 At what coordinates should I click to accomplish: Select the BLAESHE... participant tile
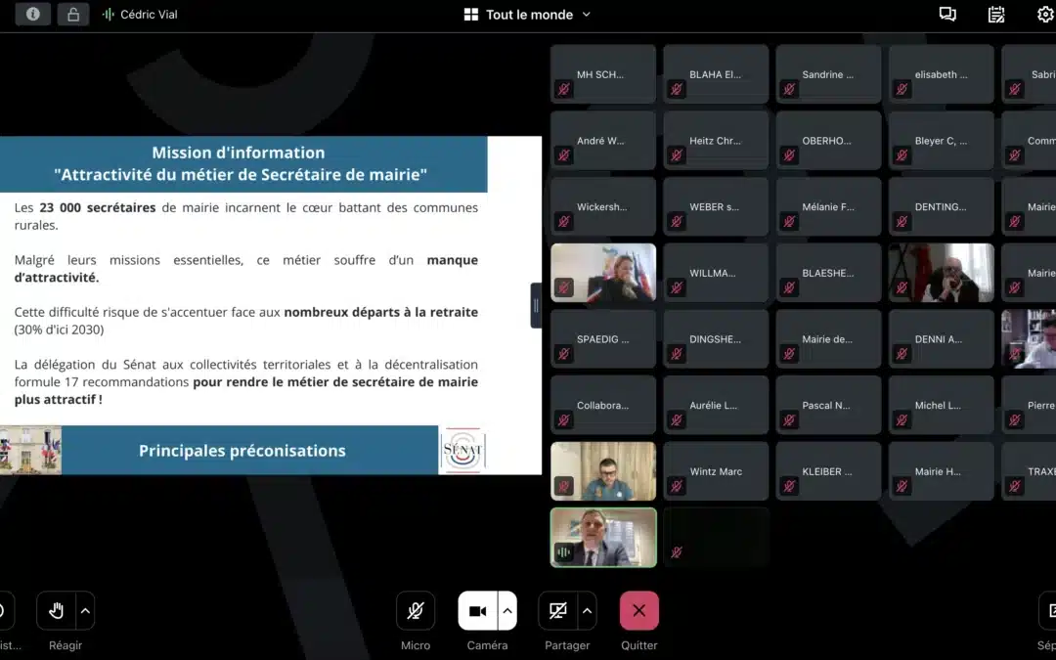828,273
